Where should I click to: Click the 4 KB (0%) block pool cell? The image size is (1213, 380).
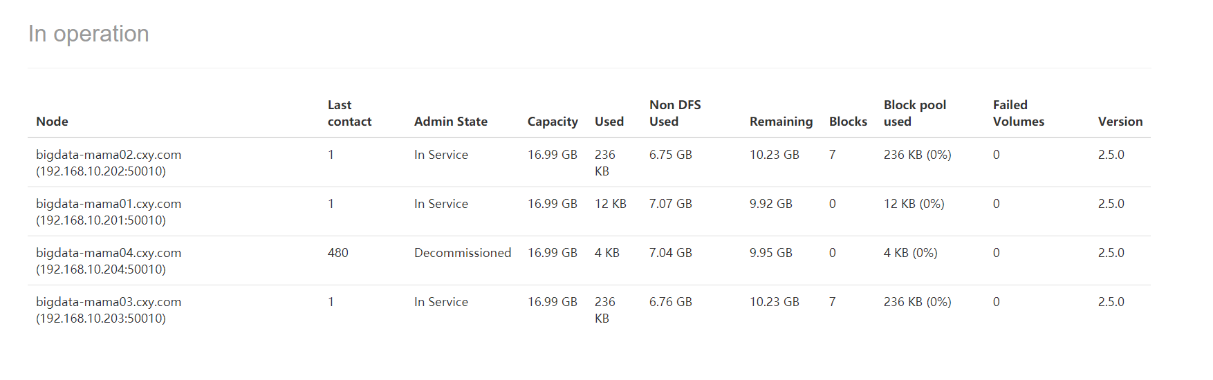click(x=910, y=253)
